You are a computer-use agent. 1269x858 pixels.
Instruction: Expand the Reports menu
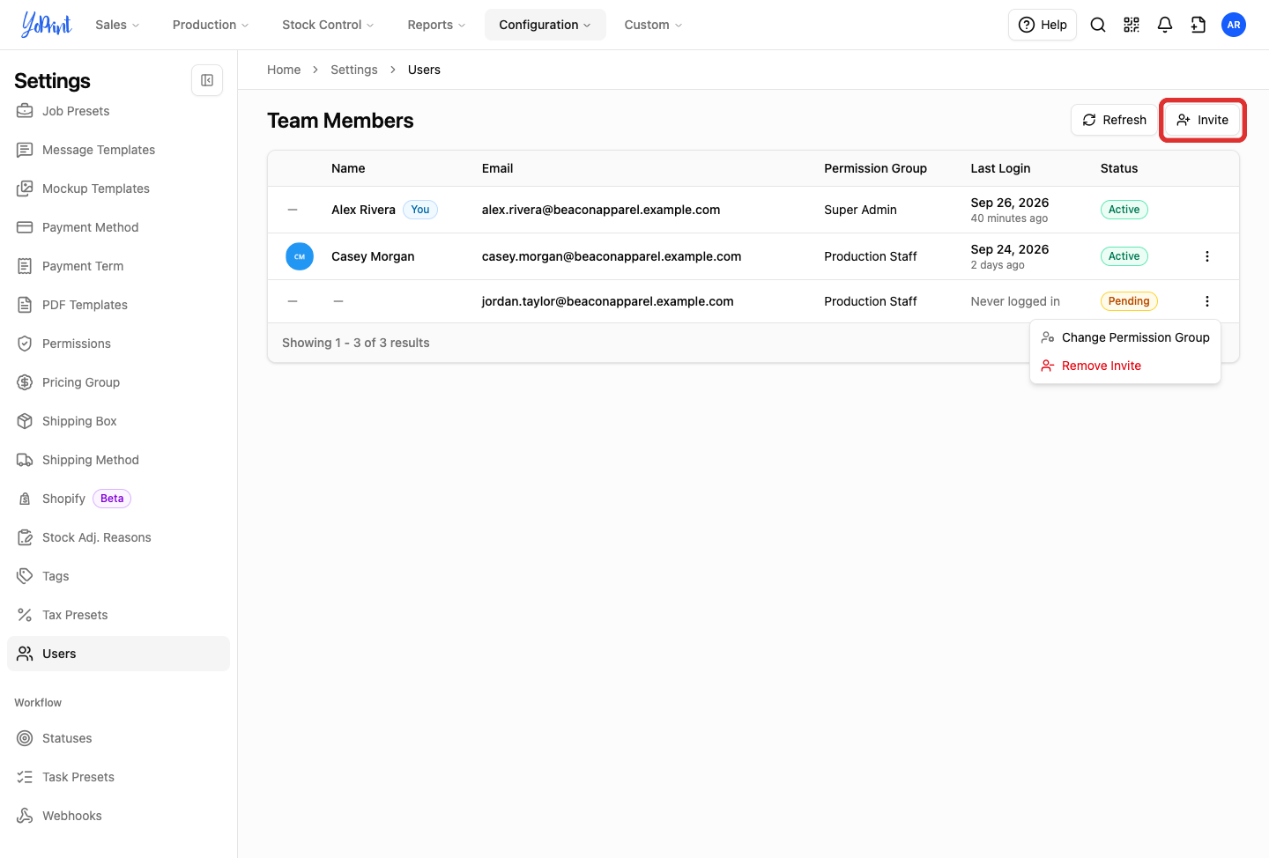436,25
